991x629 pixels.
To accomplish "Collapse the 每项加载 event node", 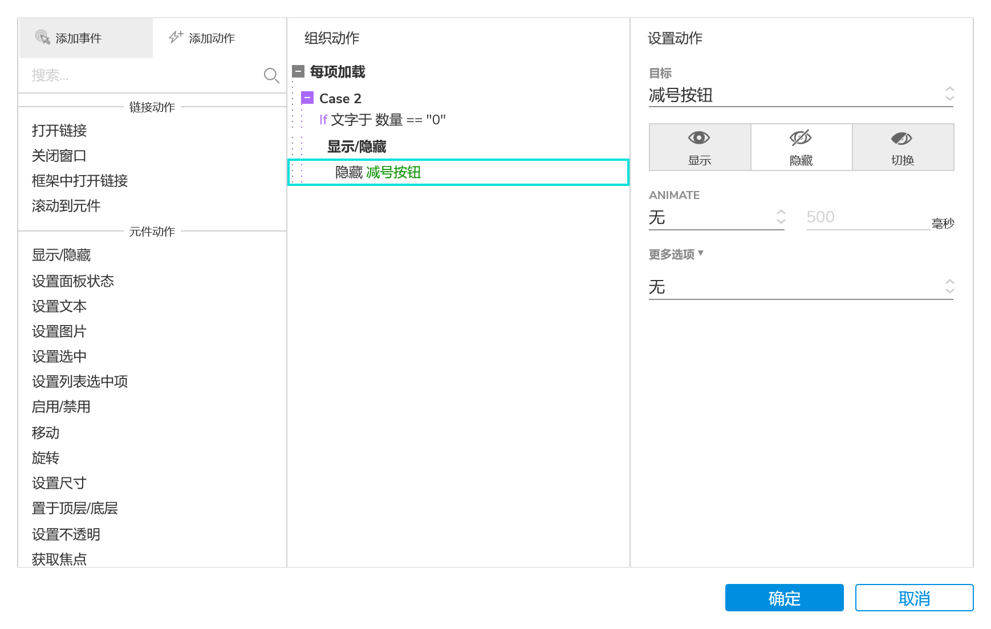I will click(x=298, y=72).
